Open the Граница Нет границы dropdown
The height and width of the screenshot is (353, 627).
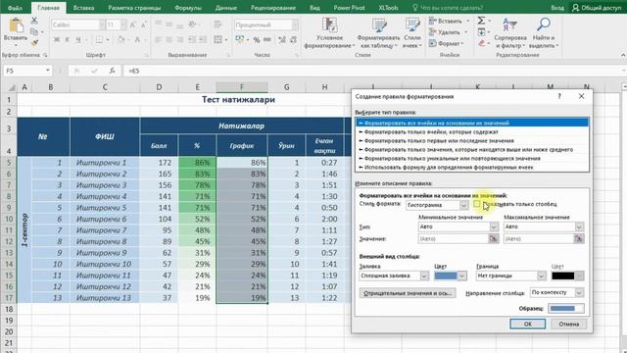pos(542,276)
